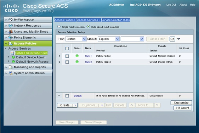This screenshot has width=199, height=133.
Task: Select Service Selection Rules in tree
Action: point(32,53)
